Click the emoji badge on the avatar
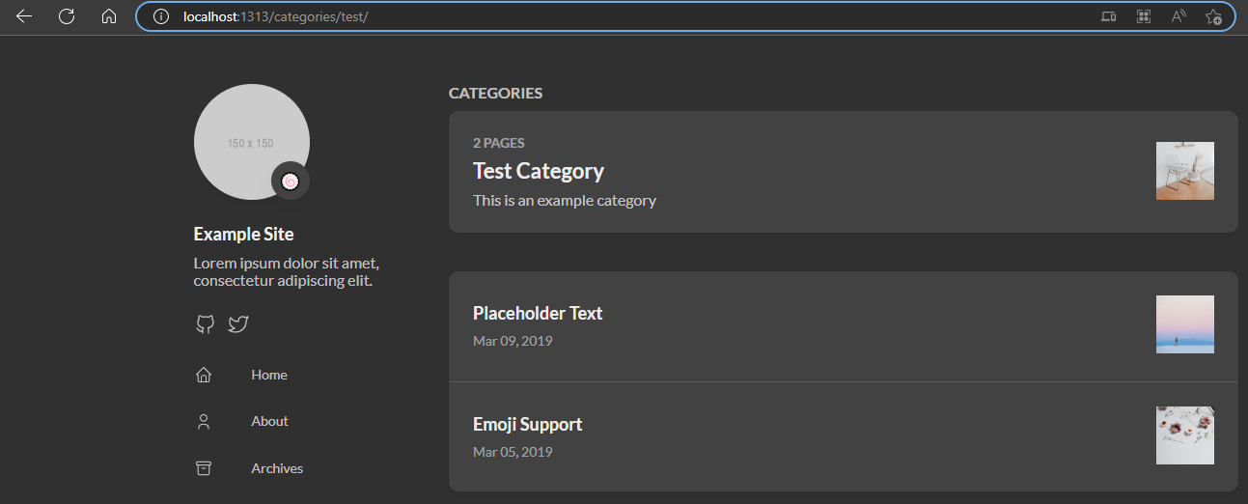The height and width of the screenshot is (504, 1248). (291, 182)
